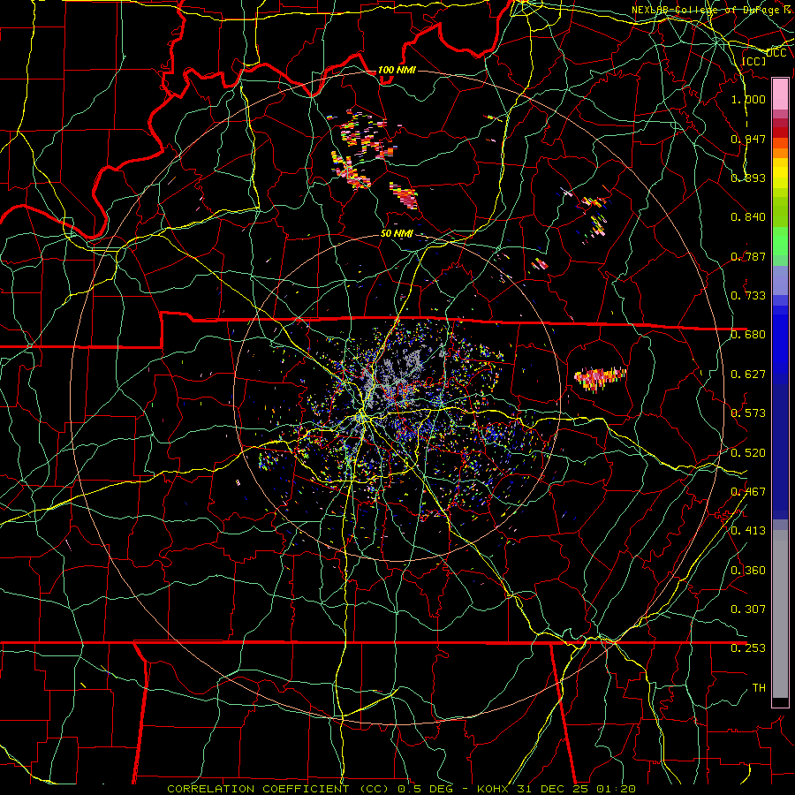Click the Correlation Coefficient KOHX caption text
The image size is (795, 795).
point(402,789)
